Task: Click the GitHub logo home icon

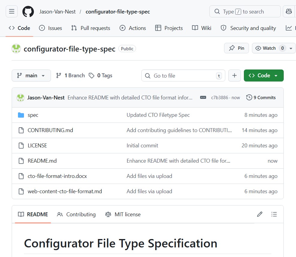Action: [x=28, y=11]
